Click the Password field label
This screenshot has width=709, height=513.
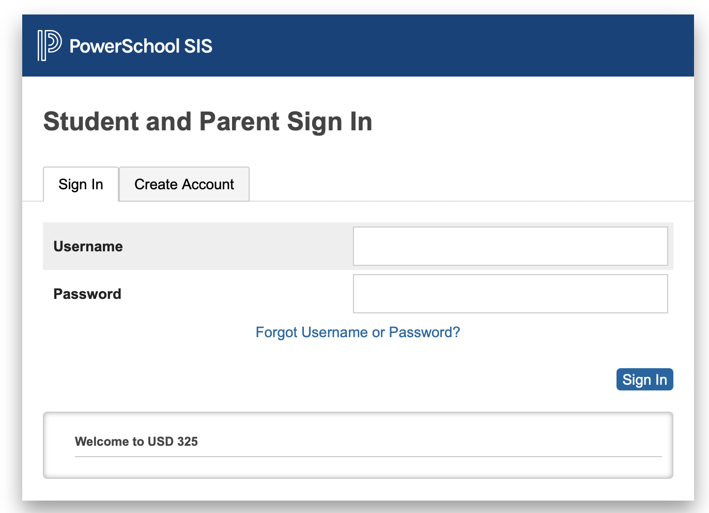[87, 294]
